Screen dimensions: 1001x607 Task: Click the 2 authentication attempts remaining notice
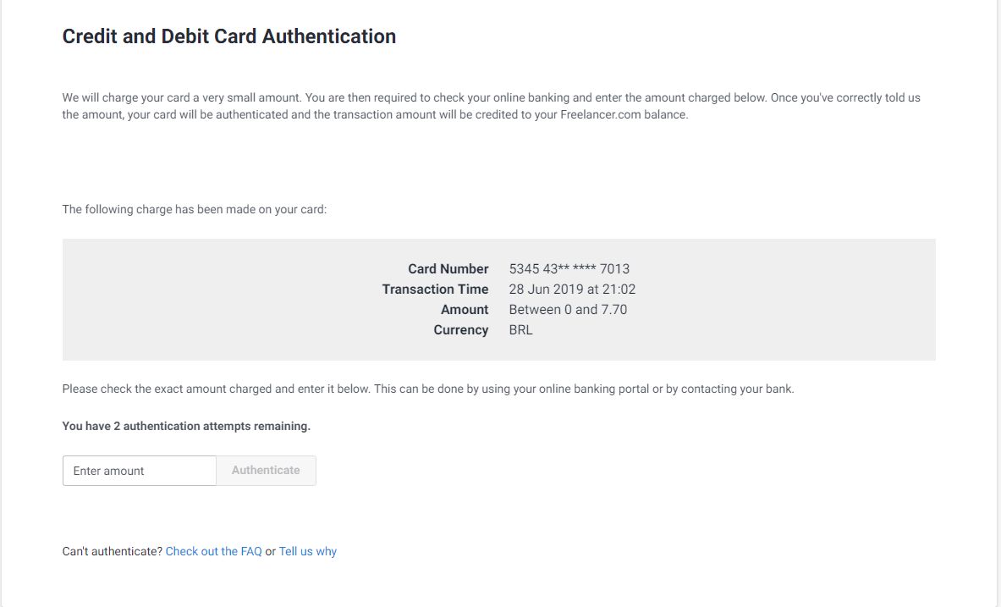point(186,426)
